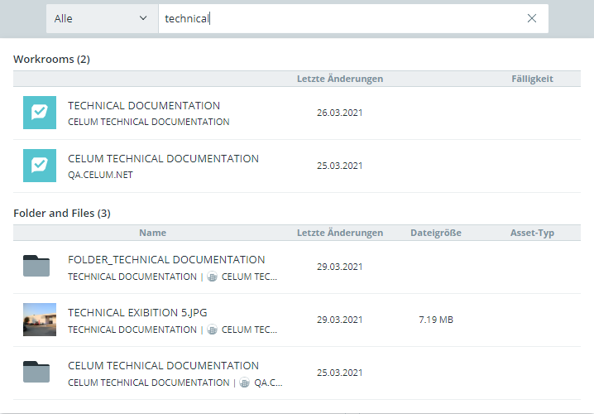The height and width of the screenshot is (414, 594).
Task: Click the QA.CELUM.NET subtitle in workroom row
Action: pyautogui.click(x=100, y=175)
